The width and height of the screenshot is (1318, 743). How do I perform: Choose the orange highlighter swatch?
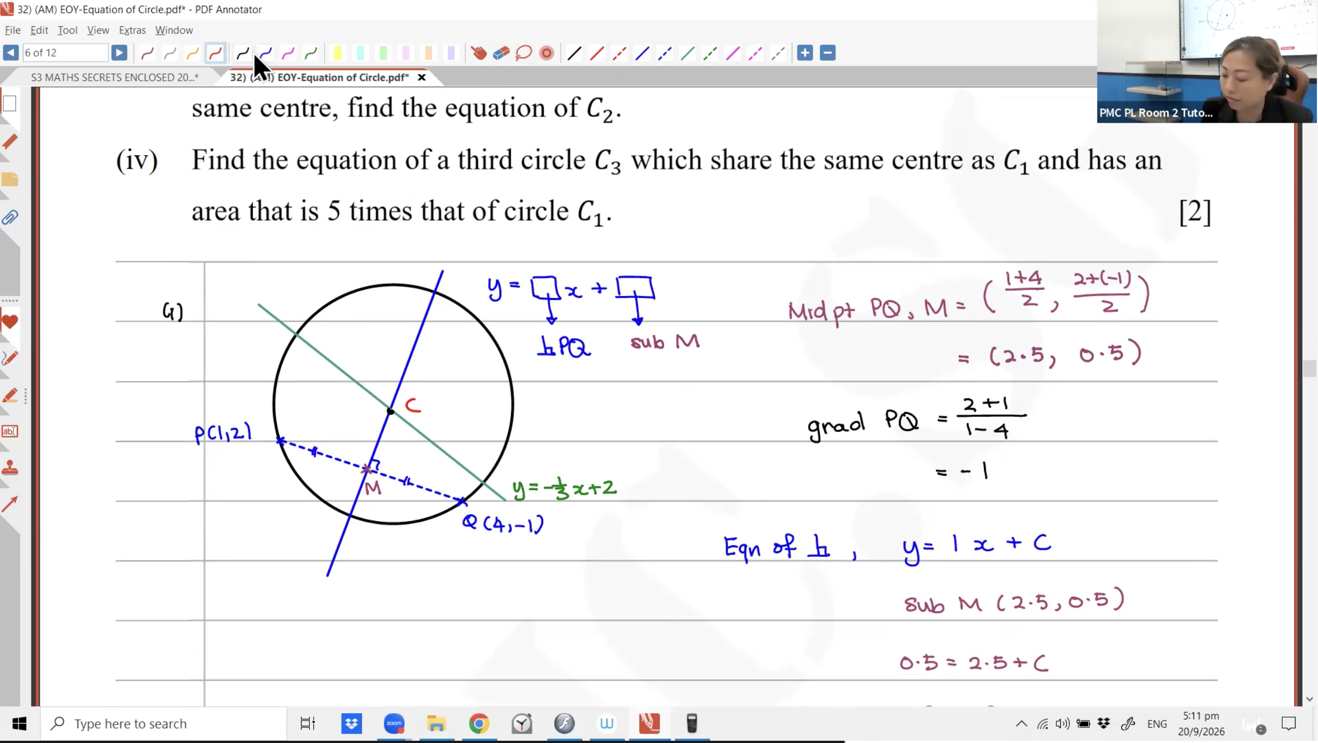(429, 53)
